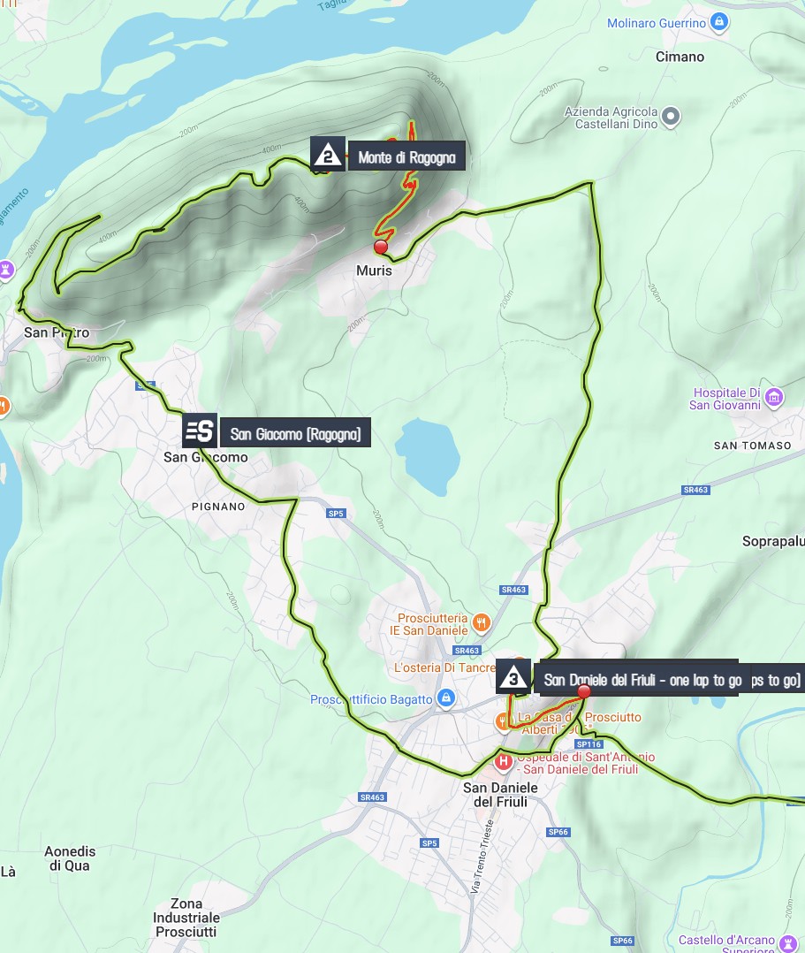Click the red marker near Muris
This screenshot has height=953, width=805.
(381, 247)
